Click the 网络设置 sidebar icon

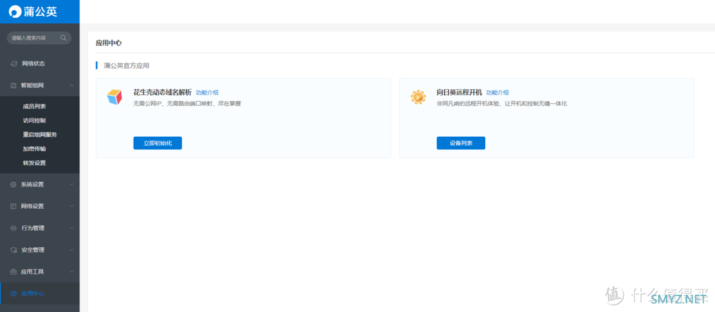click(13, 206)
